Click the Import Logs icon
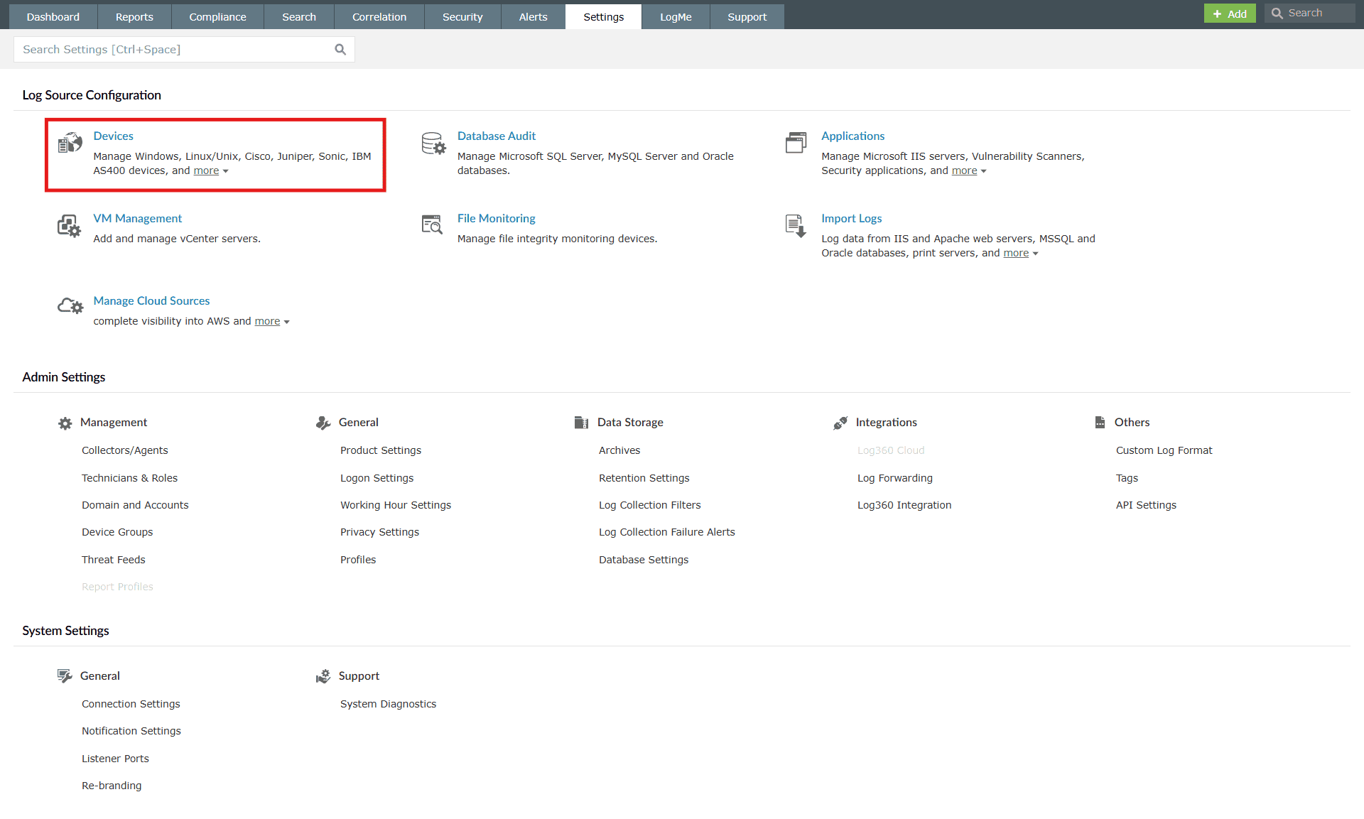This screenshot has width=1364, height=819. pos(796,226)
